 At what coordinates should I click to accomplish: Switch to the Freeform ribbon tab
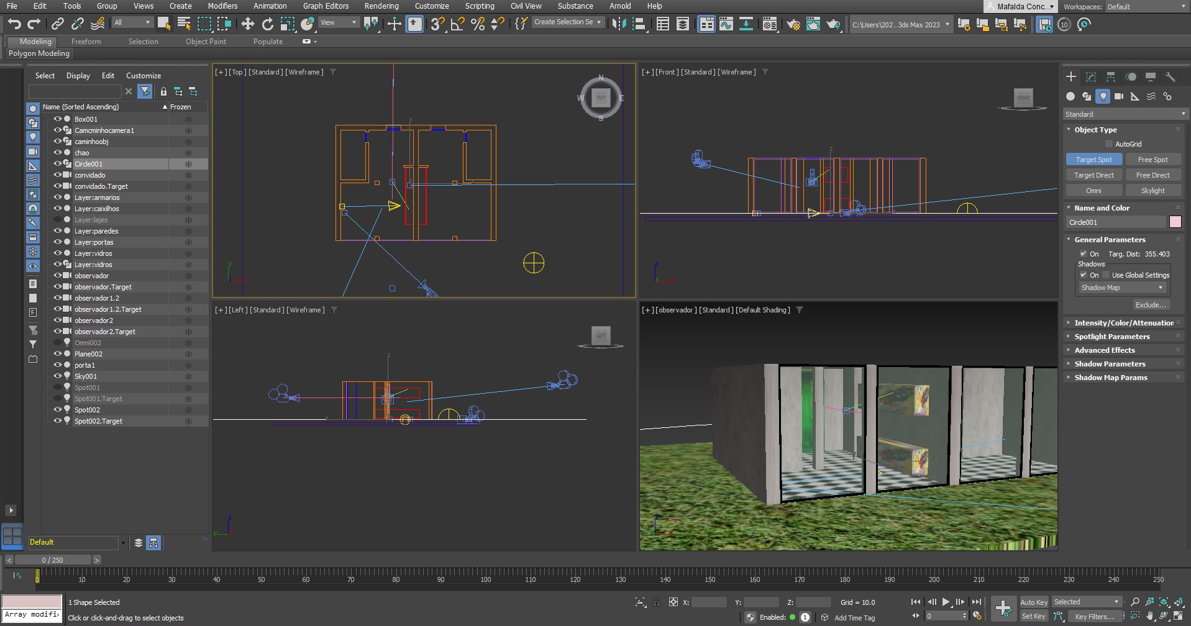(86, 42)
